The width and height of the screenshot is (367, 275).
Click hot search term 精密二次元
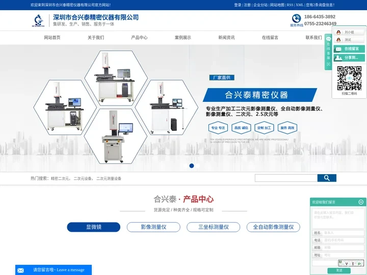tap(60, 178)
